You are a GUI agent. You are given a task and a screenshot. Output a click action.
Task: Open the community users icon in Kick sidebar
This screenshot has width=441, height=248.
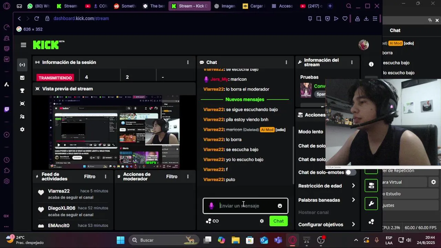[x=22, y=116]
